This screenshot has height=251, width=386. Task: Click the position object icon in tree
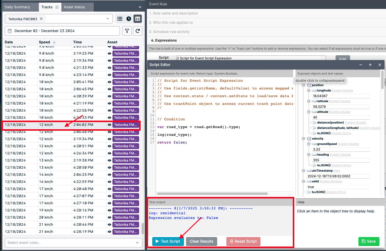tap(309, 85)
